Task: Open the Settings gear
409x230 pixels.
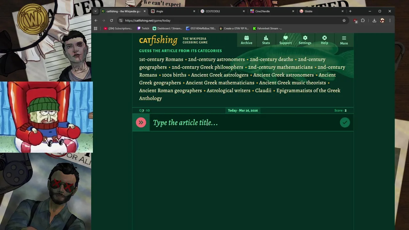Action: pos(305,40)
